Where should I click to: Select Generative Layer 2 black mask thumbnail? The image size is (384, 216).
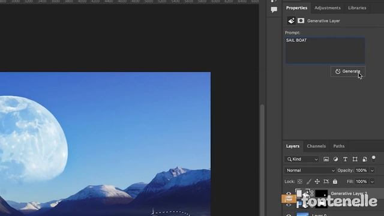click(321, 193)
